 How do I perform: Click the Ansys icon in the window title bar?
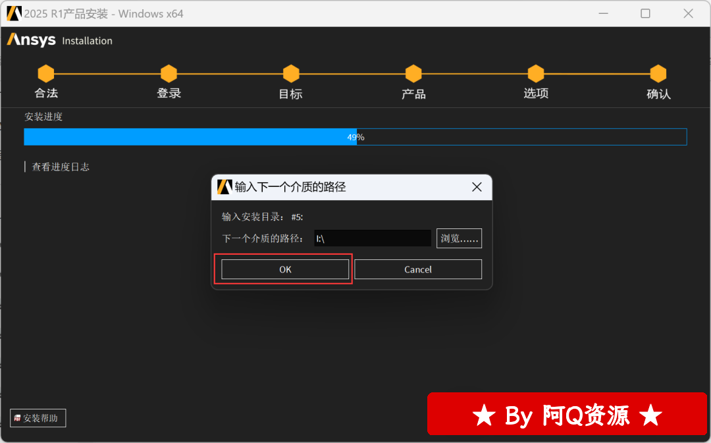click(14, 14)
